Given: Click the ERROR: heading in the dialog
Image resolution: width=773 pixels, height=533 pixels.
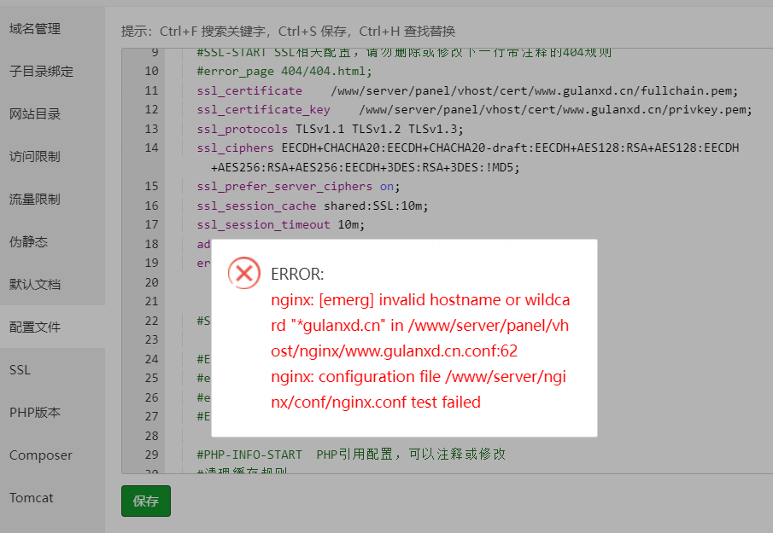Looking at the screenshot, I should [297, 274].
